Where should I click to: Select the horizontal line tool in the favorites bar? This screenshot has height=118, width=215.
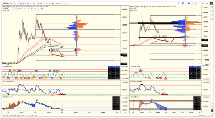point(35,9)
